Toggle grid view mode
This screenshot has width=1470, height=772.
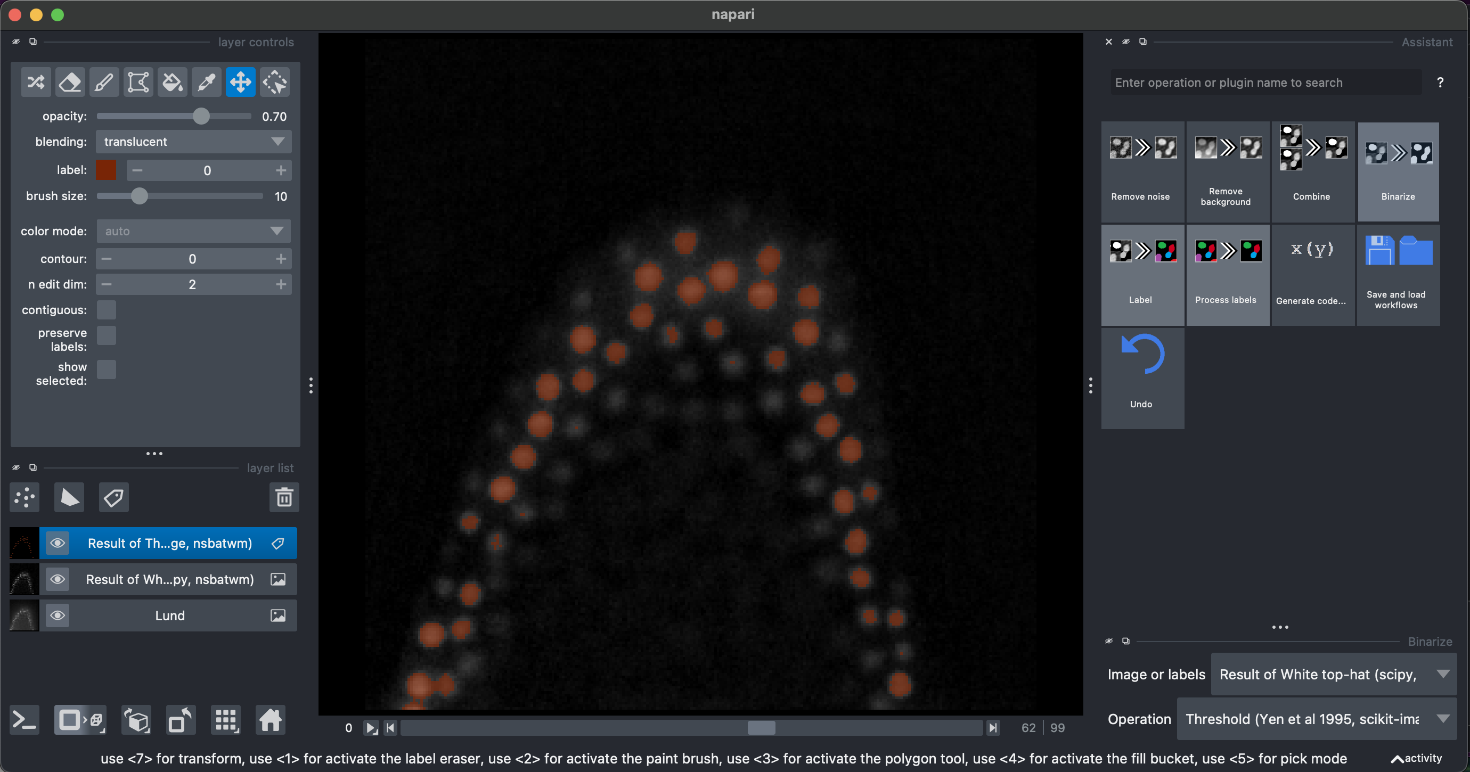coord(226,720)
